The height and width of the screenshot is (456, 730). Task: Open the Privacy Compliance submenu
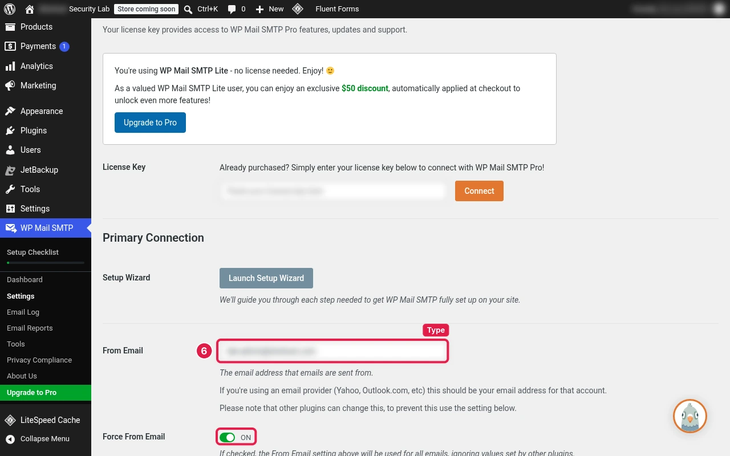[39, 360]
